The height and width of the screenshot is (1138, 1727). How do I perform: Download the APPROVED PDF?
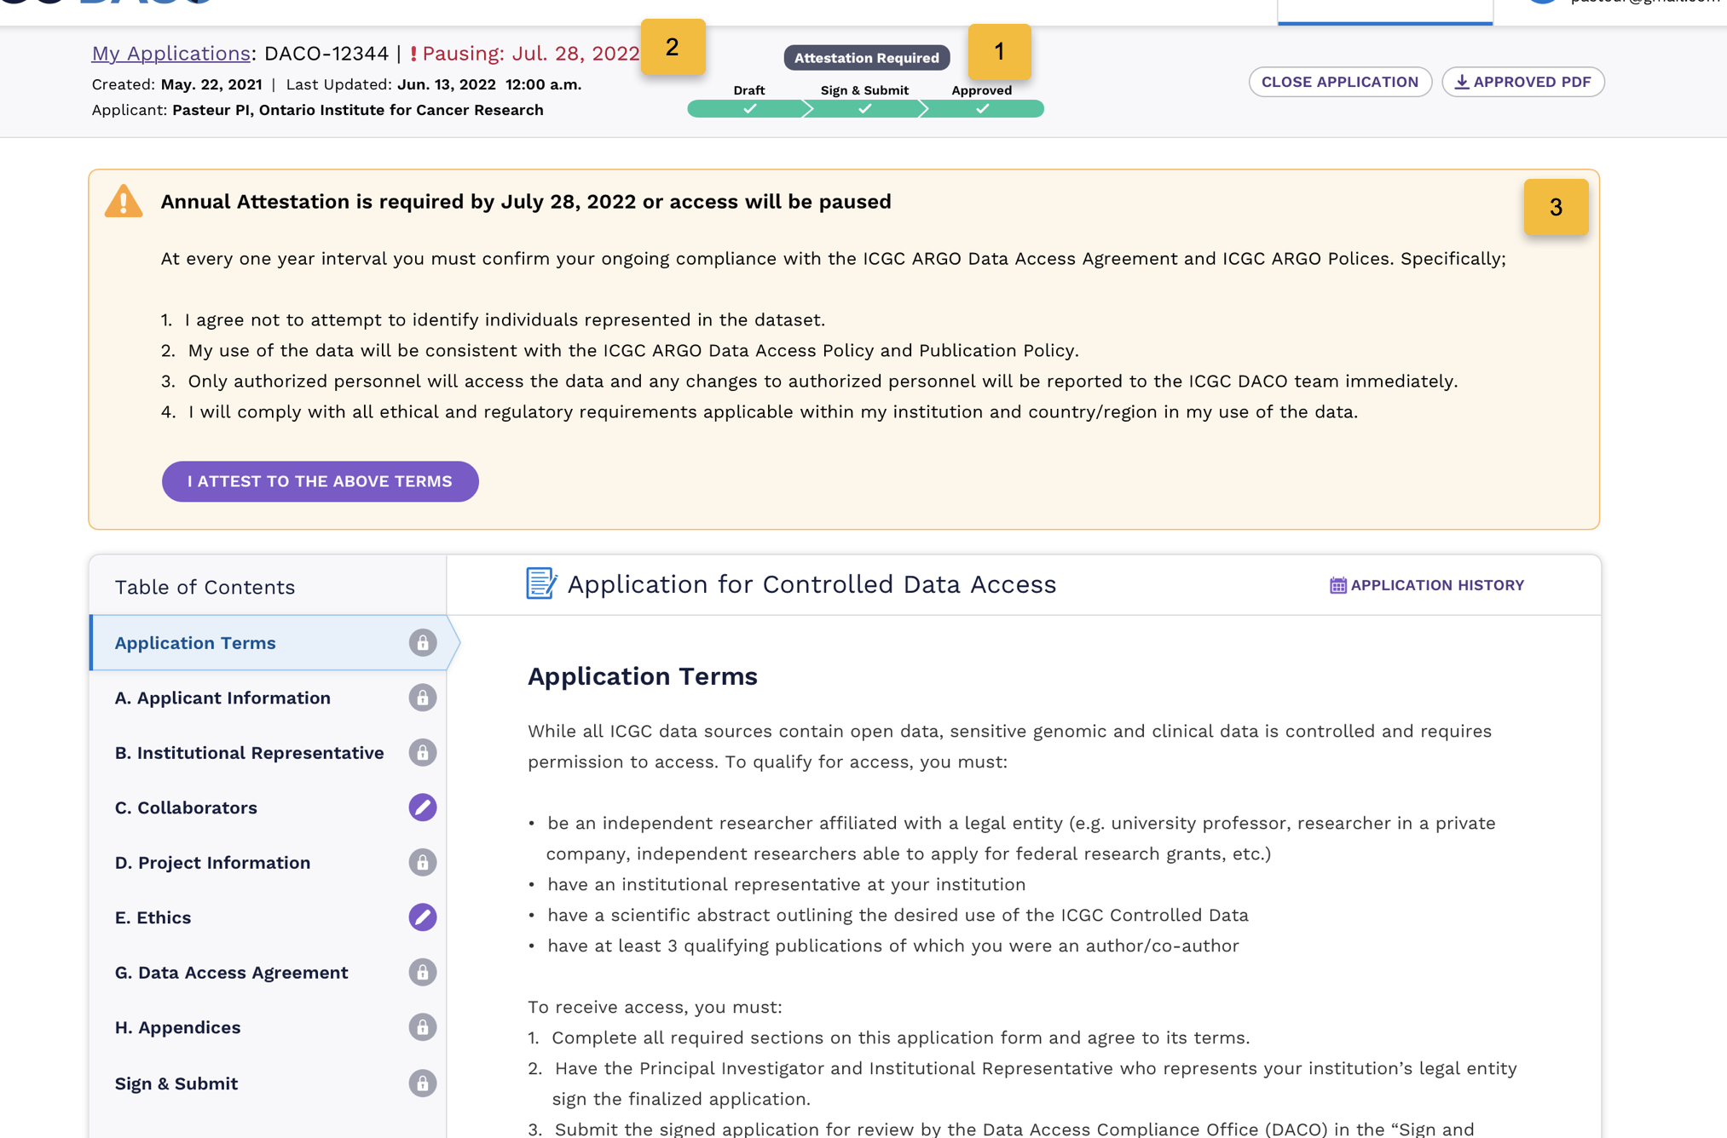(1522, 82)
